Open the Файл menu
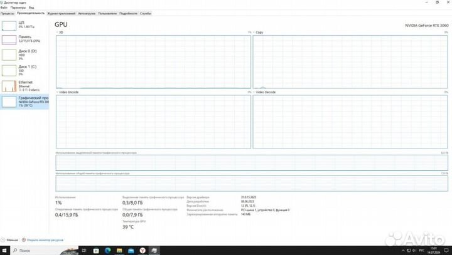Screen dimensions: 452x255 pyautogui.click(x=4, y=8)
